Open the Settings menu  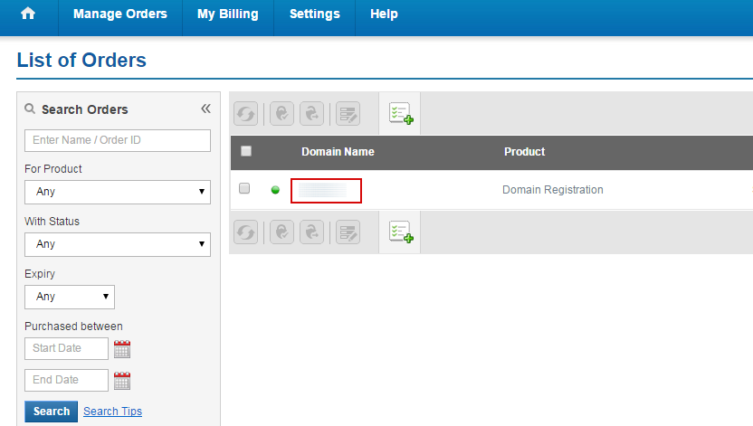(x=314, y=14)
